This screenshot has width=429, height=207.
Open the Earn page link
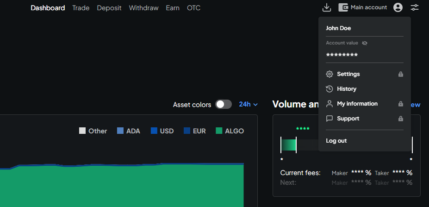coord(173,8)
